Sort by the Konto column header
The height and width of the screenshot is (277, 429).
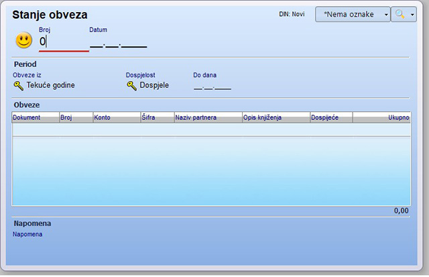(117, 117)
